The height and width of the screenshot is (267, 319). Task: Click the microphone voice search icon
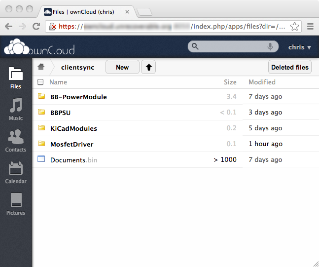[x=270, y=46]
